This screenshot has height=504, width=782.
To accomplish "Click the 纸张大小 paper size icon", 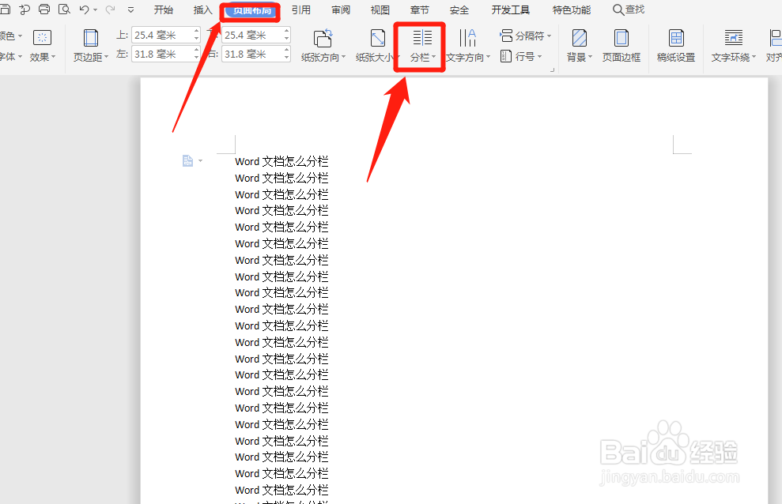I will [377, 38].
